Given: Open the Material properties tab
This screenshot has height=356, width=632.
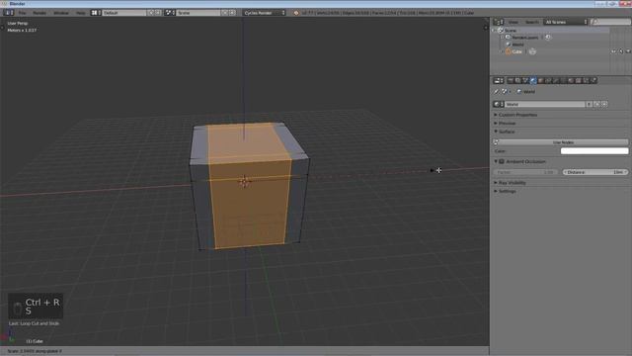Looking at the screenshot, I should (x=571, y=81).
